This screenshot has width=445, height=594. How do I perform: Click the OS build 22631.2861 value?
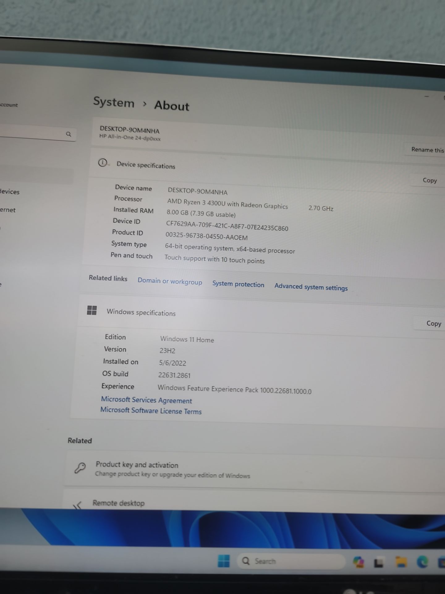coord(174,375)
